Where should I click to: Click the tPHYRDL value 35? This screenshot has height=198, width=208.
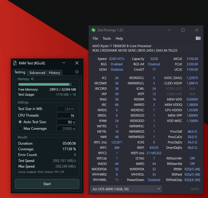pos(154,174)
